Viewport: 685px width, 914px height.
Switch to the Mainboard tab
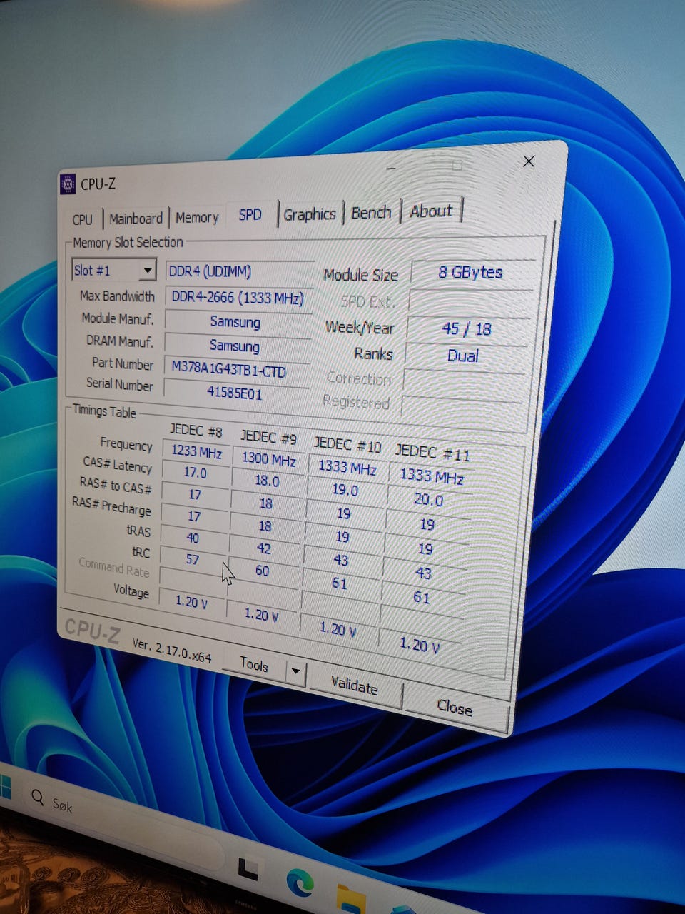click(136, 219)
